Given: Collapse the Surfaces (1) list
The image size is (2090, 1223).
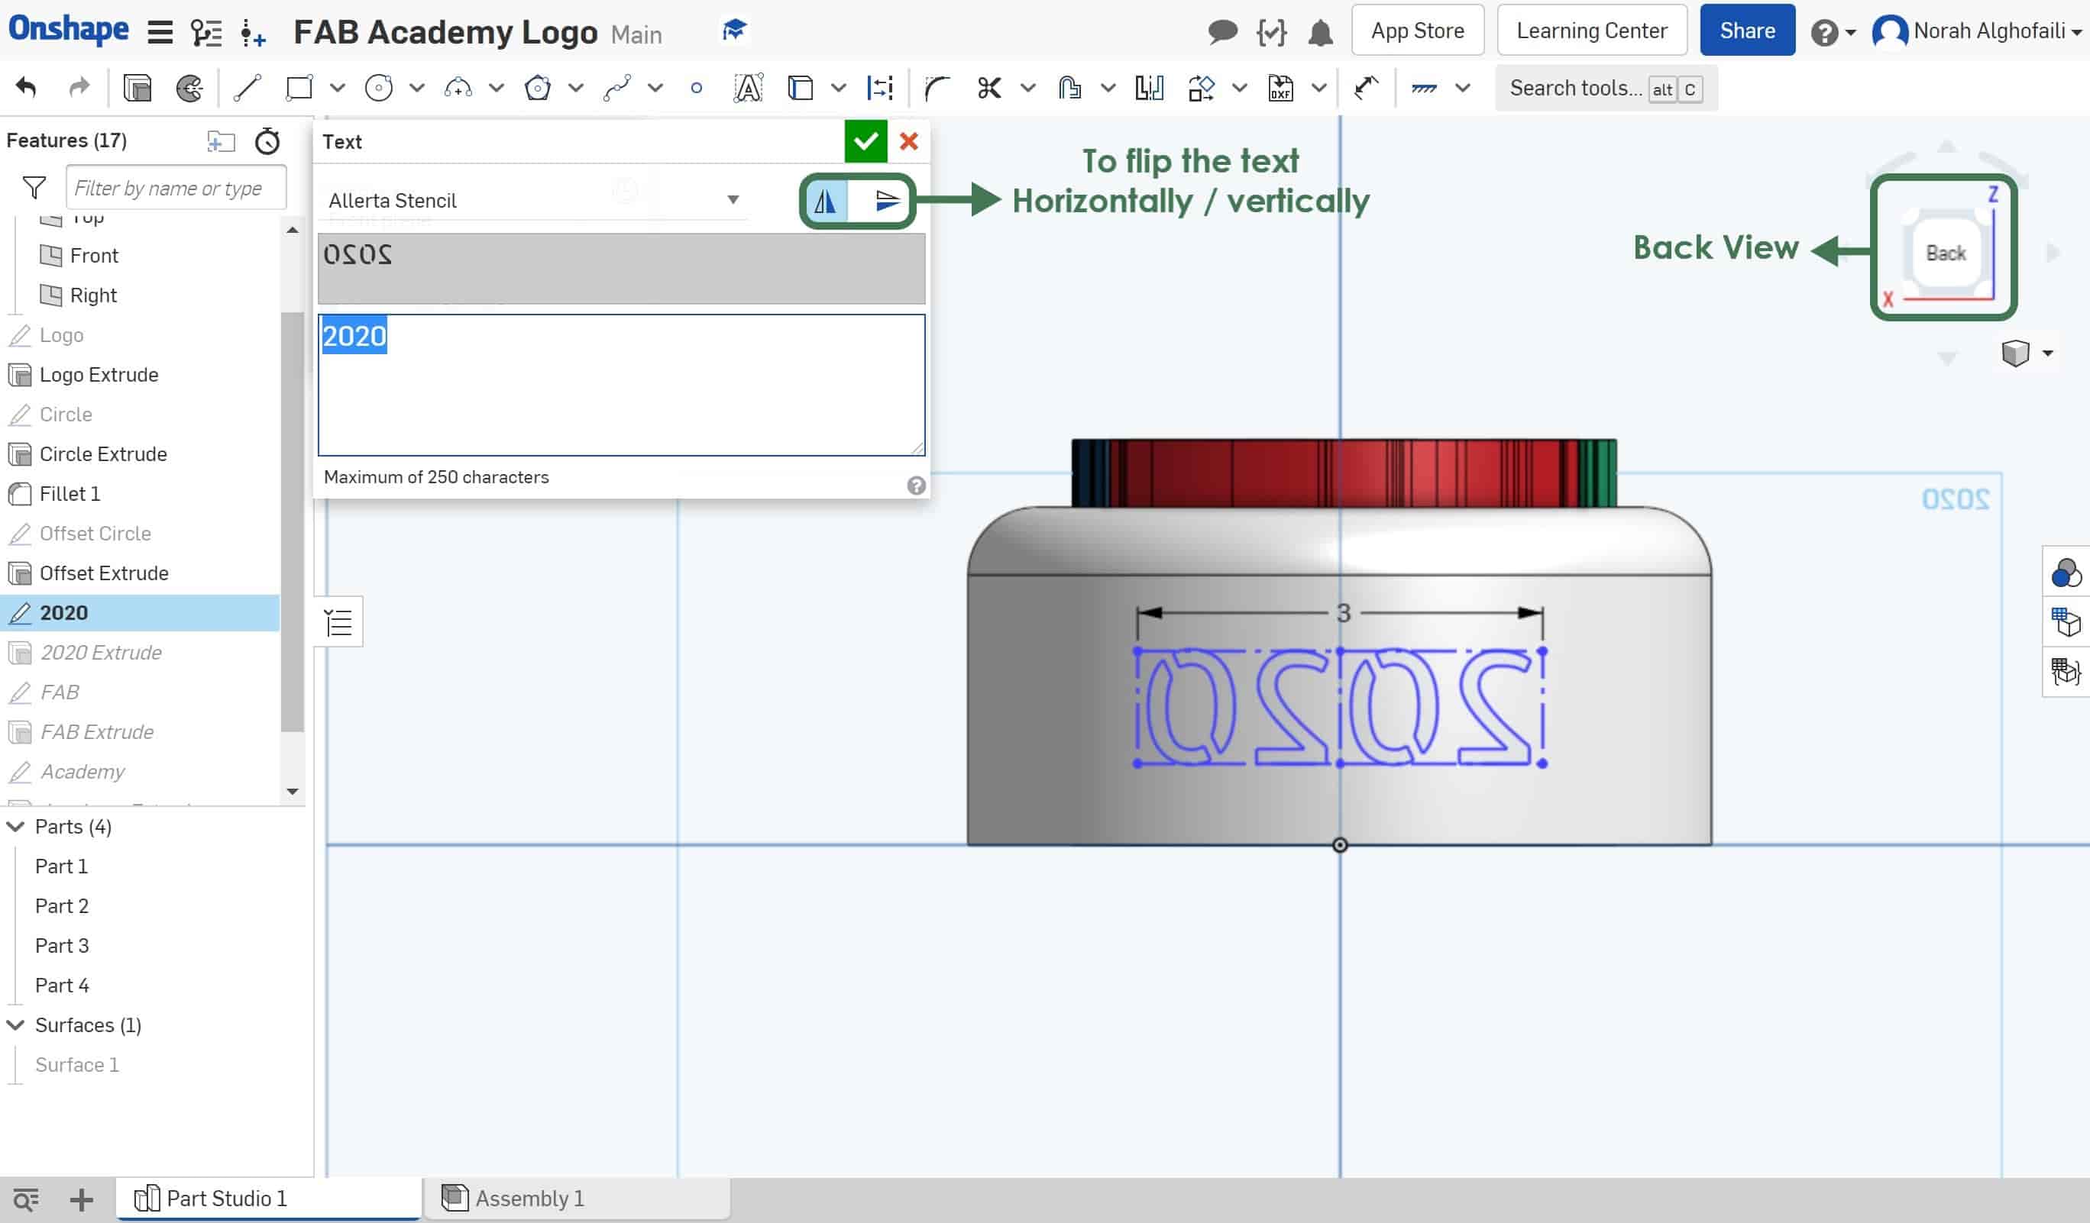Looking at the screenshot, I should coord(16,1025).
